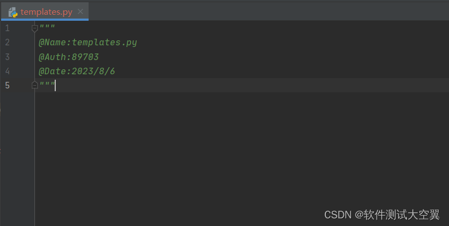Click line number 1 in the gutter
Image resolution: width=449 pixels, height=226 pixels.
[x=7, y=28]
